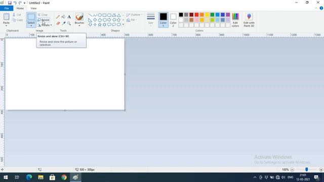Open the Paste dropdown arrow
324x182 pixels.
click(6, 26)
